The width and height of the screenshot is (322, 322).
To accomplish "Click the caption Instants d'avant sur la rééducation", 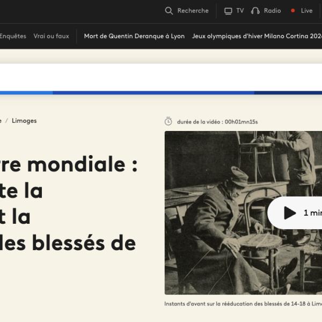I will tap(243, 304).
